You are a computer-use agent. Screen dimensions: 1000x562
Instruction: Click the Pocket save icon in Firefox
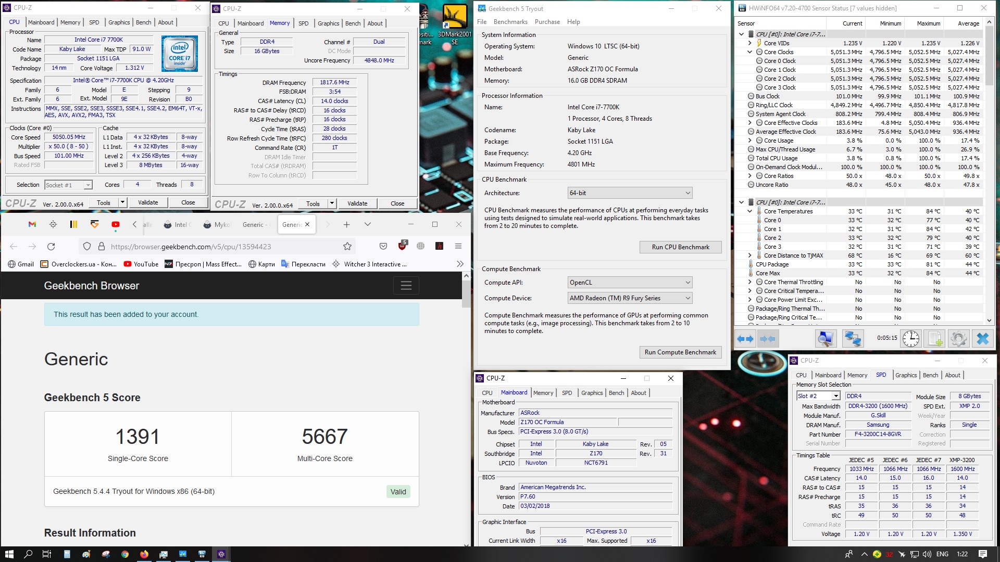tap(383, 247)
